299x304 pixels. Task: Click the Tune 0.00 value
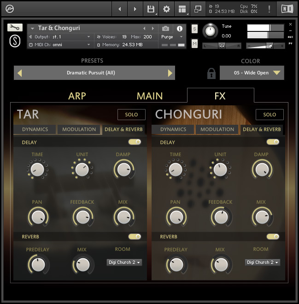pos(226,36)
